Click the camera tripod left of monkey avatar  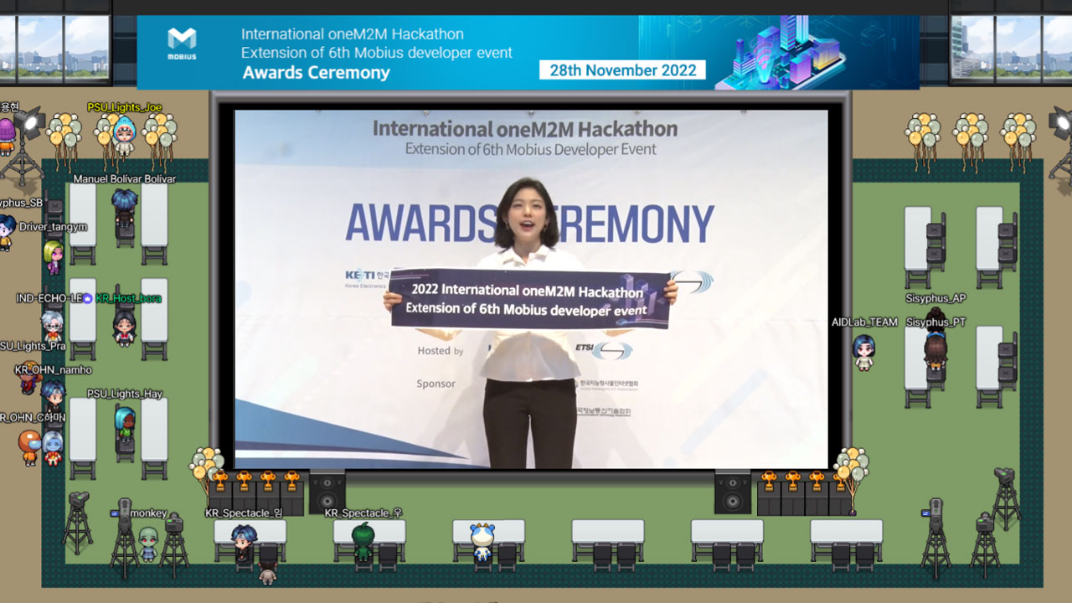point(125,536)
